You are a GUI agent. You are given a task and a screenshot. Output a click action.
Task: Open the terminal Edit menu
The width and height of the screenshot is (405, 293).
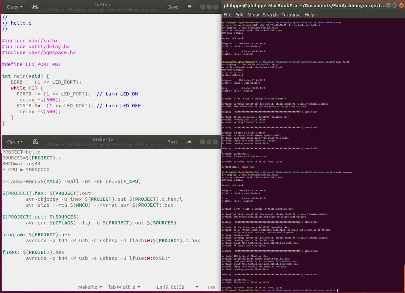coord(240,15)
